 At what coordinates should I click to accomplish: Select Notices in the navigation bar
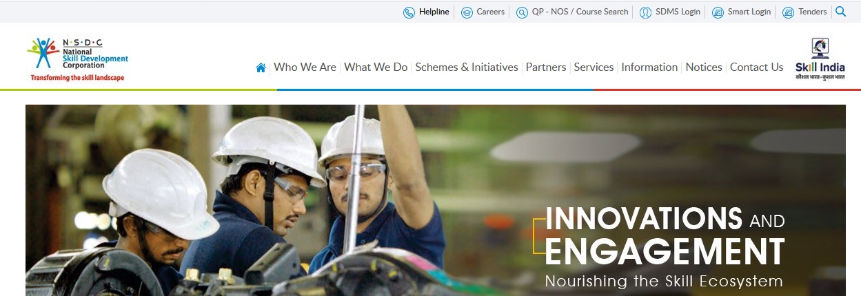[704, 67]
